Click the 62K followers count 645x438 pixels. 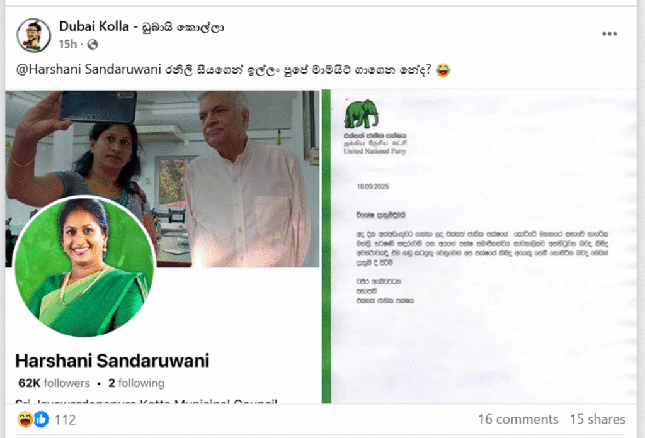[x=54, y=383]
